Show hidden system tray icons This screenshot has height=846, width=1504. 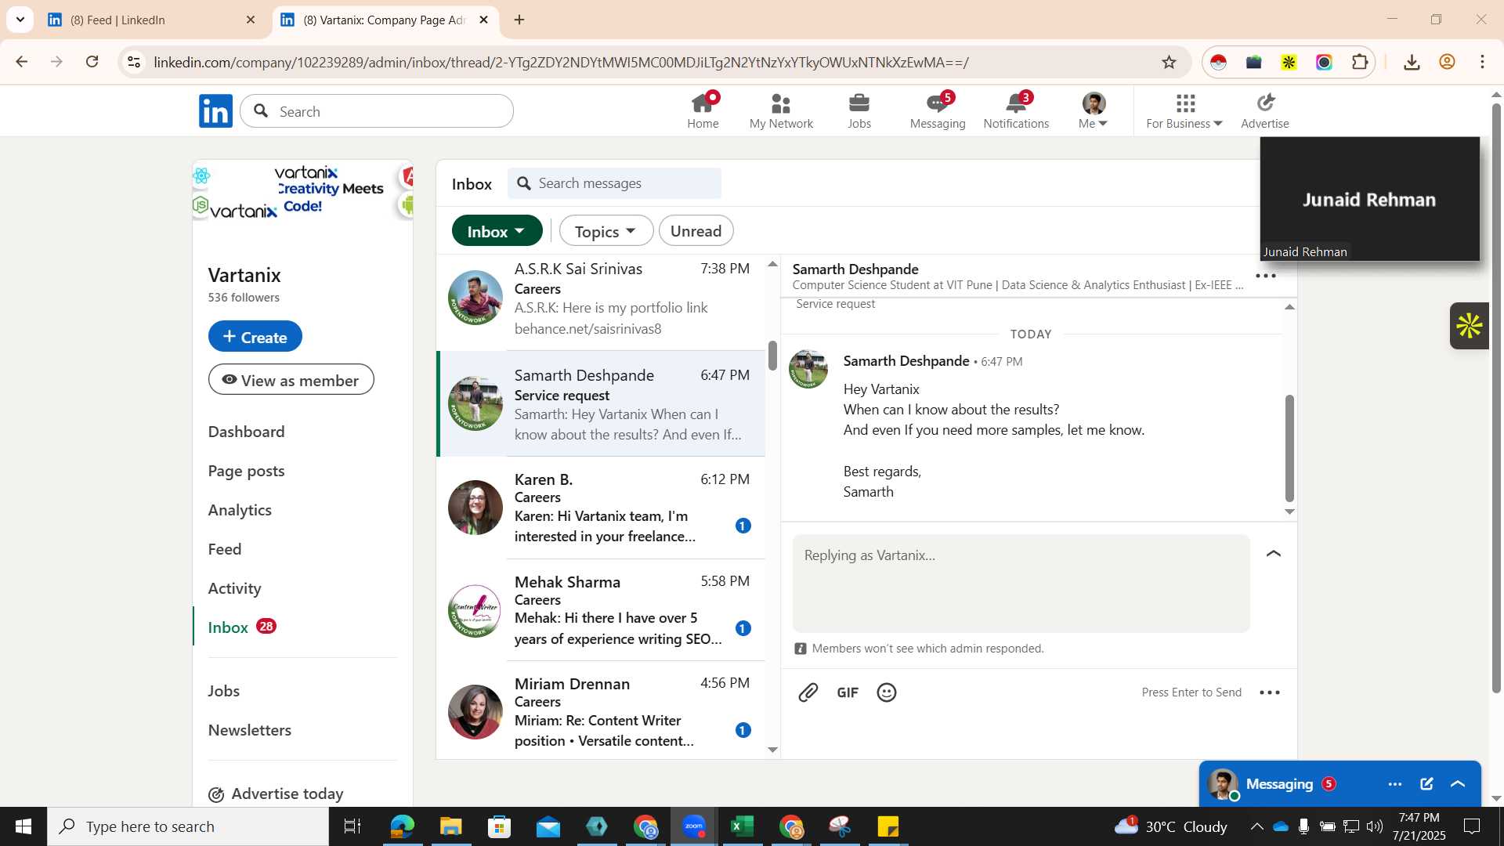click(x=1256, y=826)
